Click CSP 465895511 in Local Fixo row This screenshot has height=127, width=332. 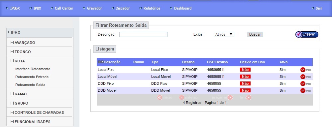pos(216,70)
